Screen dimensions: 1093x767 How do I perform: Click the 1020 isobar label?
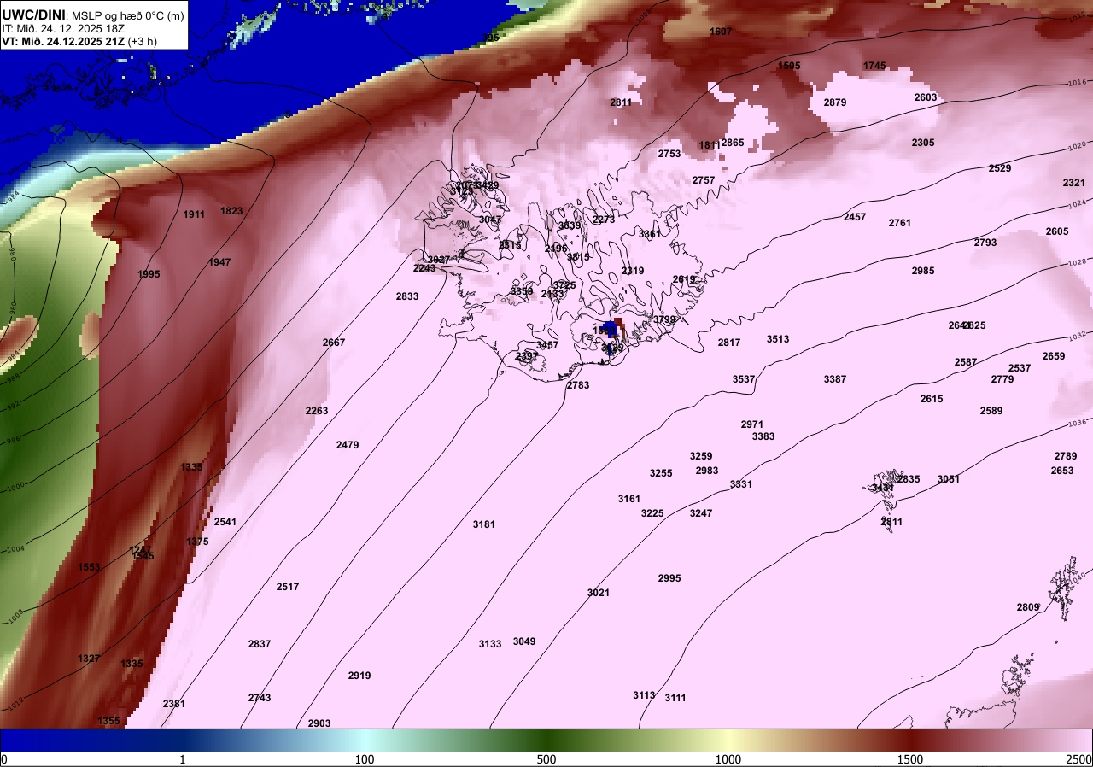pos(1078,148)
